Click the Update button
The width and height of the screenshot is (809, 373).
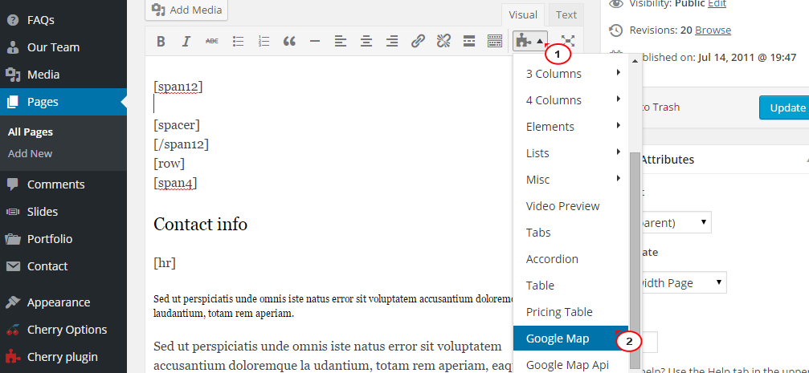[785, 107]
